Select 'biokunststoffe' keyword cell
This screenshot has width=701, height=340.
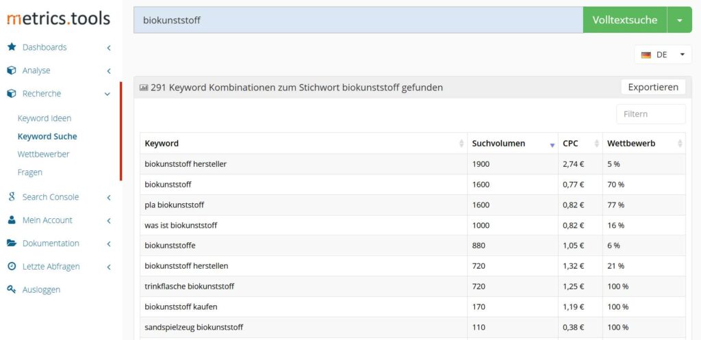click(x=303, y=246)
